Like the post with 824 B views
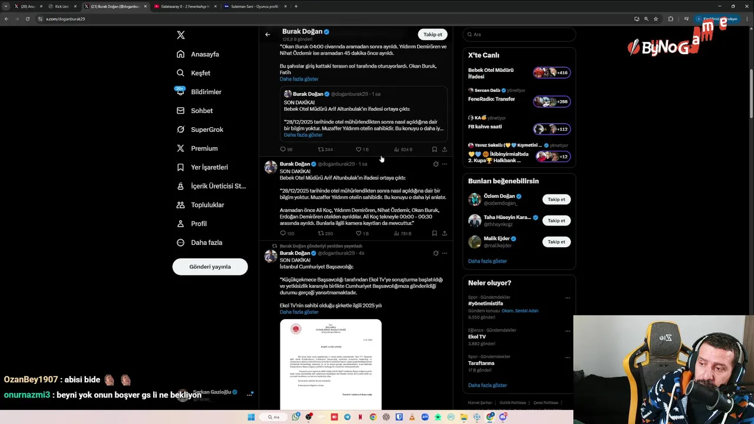Screen dimensions: 754x424 tap(362, 150)
